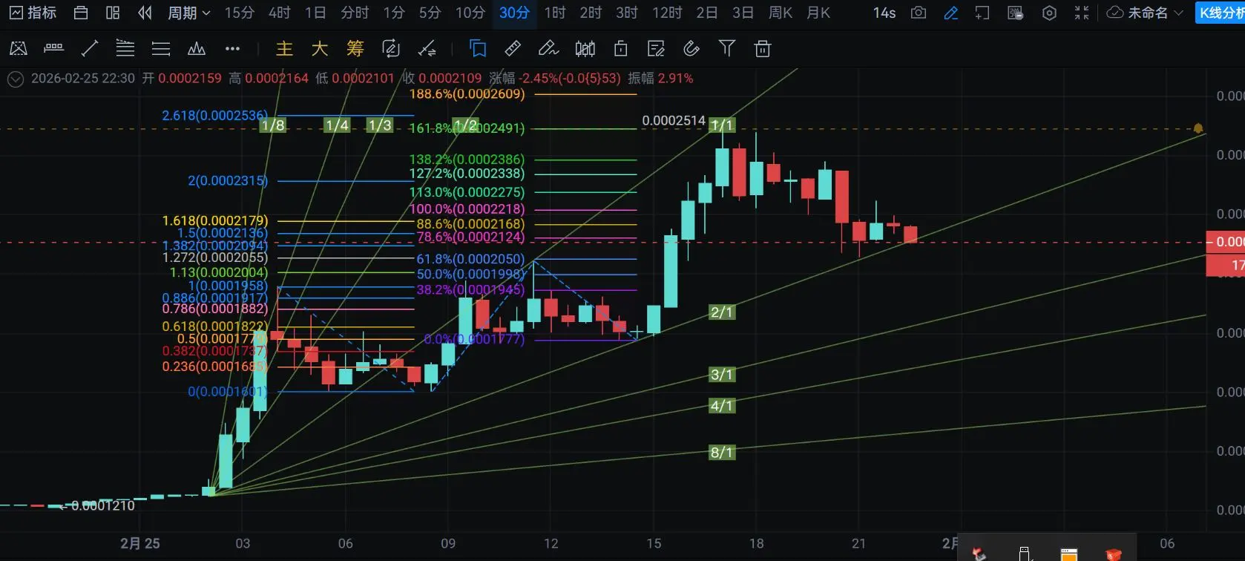Select the 2日 timeframe
Image resolution: width=1245 pixels, height=561 pixels.
click(707, 13)
